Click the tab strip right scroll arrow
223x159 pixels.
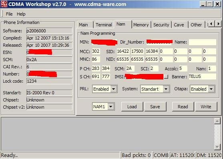218,24
